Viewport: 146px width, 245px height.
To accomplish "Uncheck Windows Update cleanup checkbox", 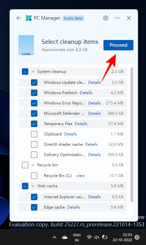I will (x=34, y=83).
